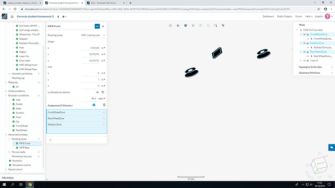Toggle visibility of region0
This screenshot has height=188, width=335.
[304, 61]
